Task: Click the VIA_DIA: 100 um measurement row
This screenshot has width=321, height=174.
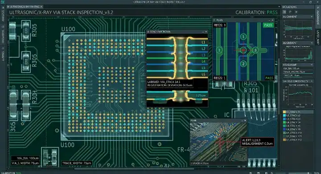Action: pyautogui.click(x=298, y=68)
